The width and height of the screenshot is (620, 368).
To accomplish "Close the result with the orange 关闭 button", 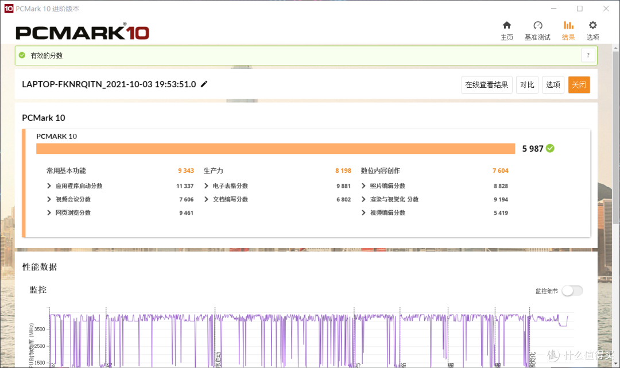I will pyautogui.click(x=579, y=84).
